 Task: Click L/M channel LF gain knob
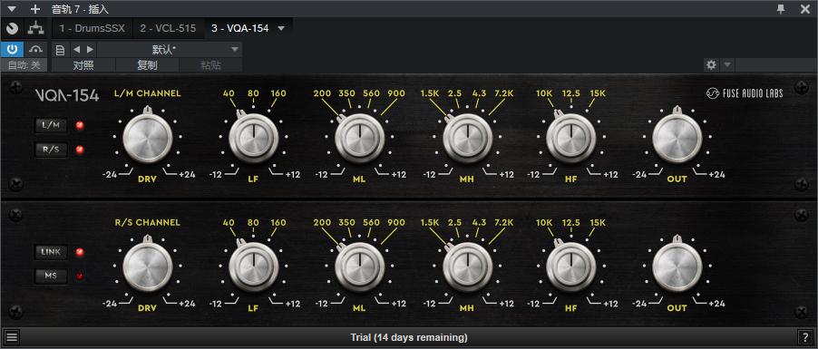point(254,138)
